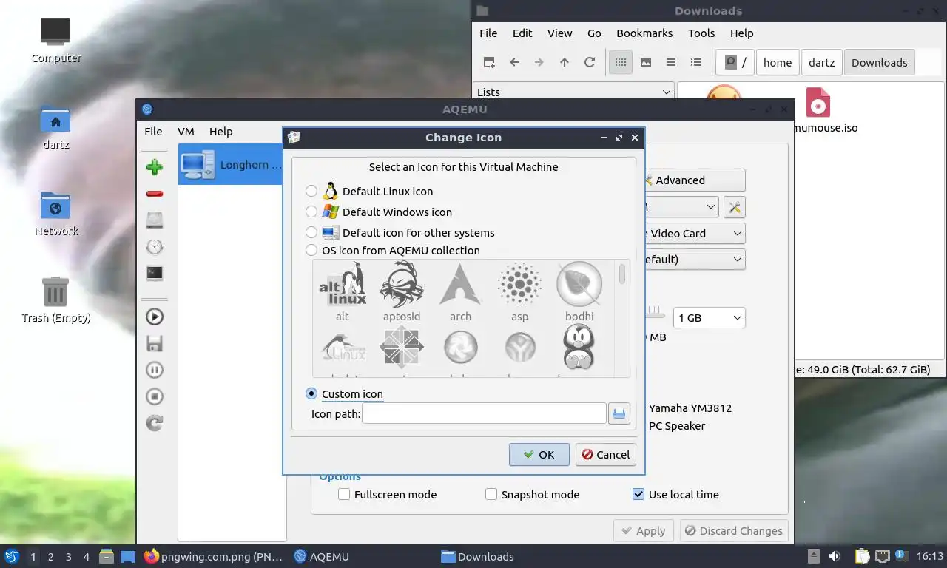Click the clock icon in AQEMU's sidebar
947x568 pixels.
pyautogui.click(x=154, y=247)
